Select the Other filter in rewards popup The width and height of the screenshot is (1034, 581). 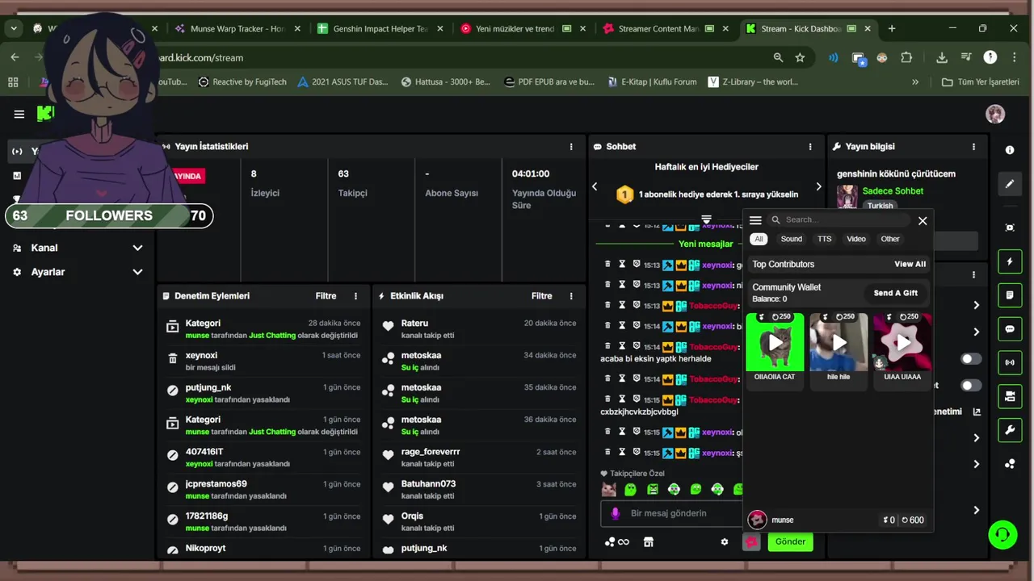(890, 239)
